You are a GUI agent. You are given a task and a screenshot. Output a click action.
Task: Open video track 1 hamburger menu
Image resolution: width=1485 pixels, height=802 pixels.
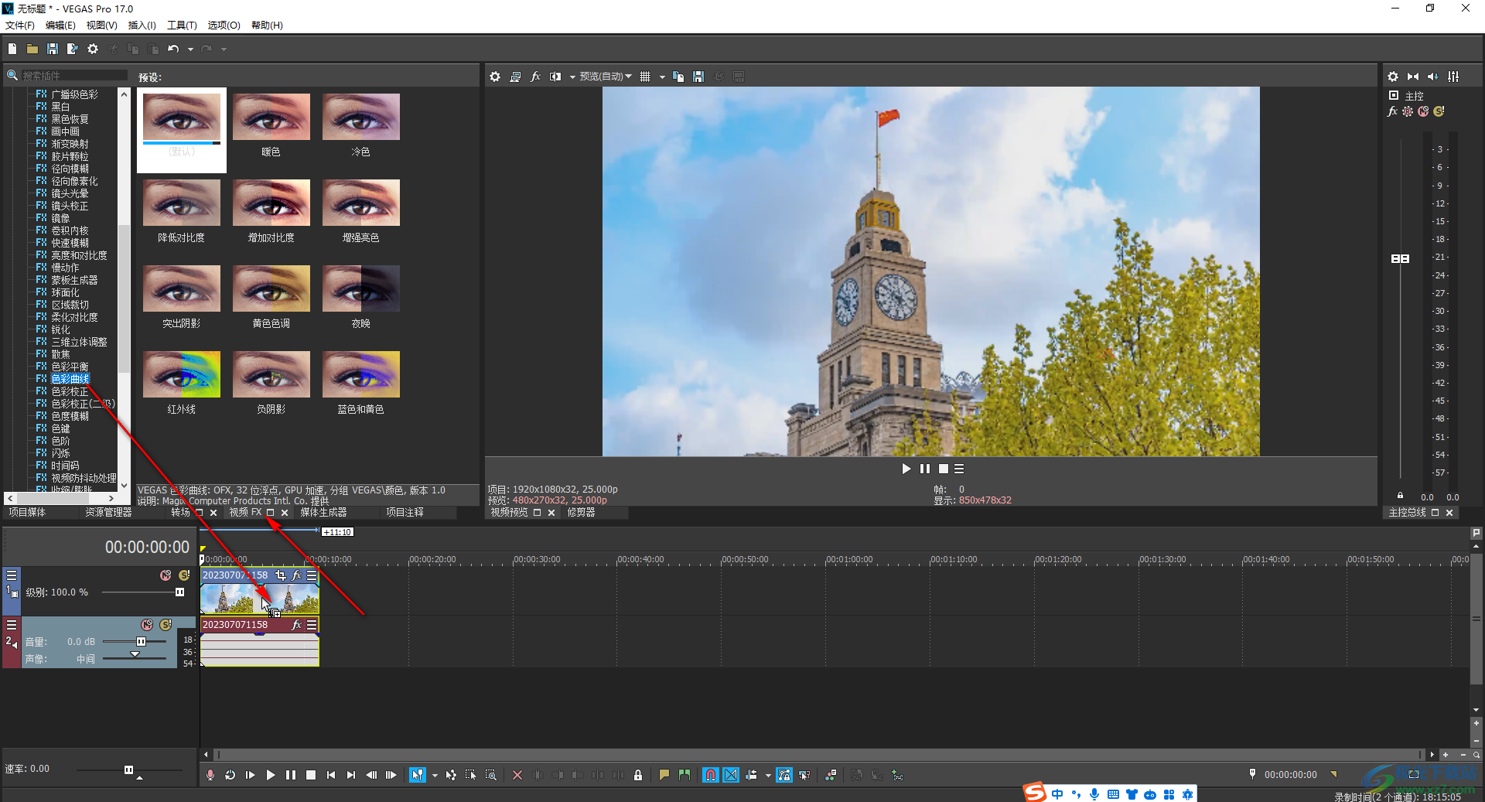coord(12,575)
